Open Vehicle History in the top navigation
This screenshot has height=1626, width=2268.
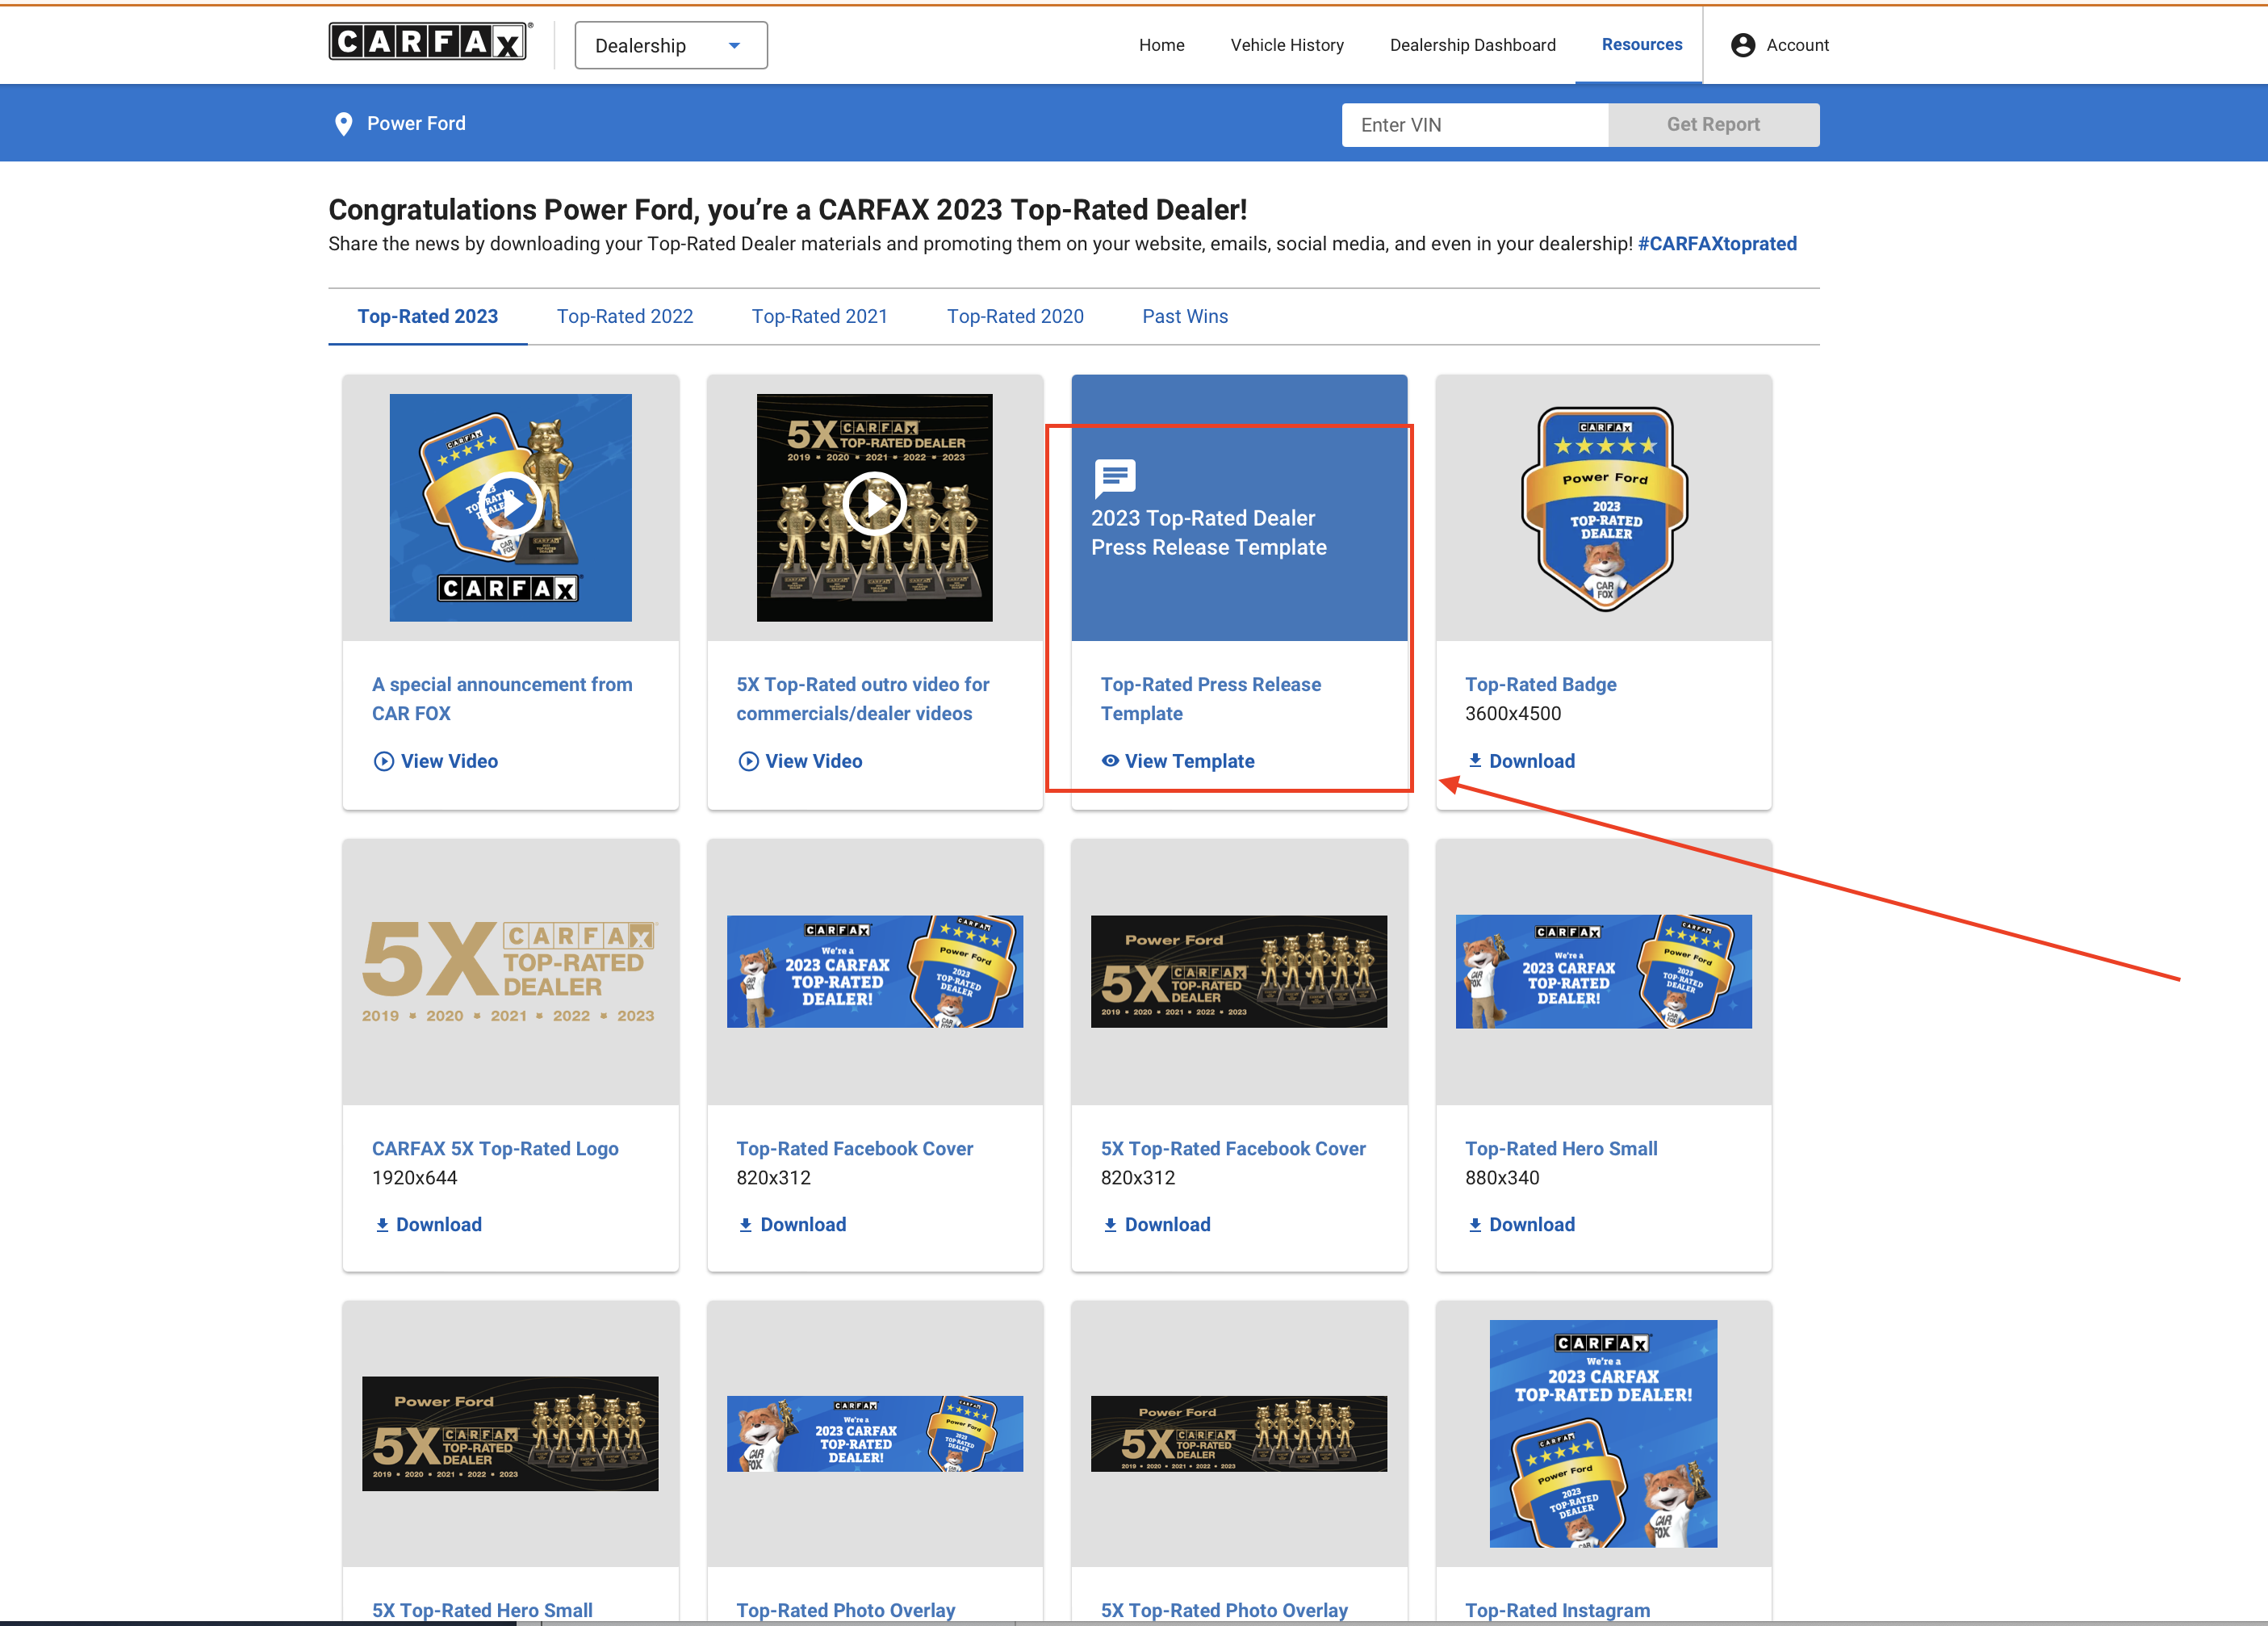pyautogui.click(x=1286, y=45)
